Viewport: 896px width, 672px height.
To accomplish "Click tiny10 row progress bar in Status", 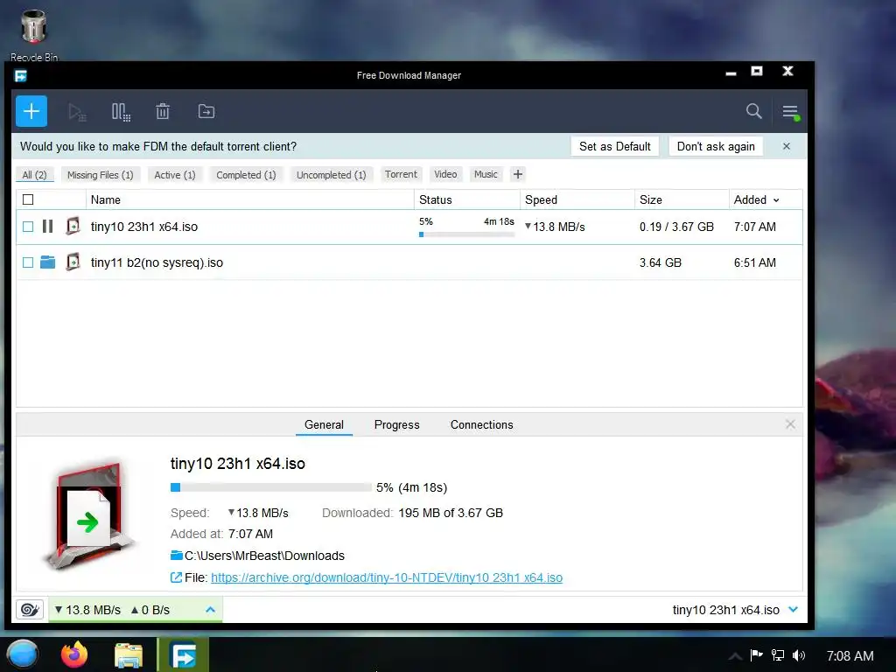I will tap(467, 234).
